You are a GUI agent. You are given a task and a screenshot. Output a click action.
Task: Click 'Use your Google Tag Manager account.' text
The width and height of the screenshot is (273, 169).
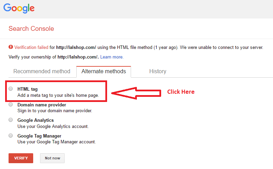coord(56,142)
